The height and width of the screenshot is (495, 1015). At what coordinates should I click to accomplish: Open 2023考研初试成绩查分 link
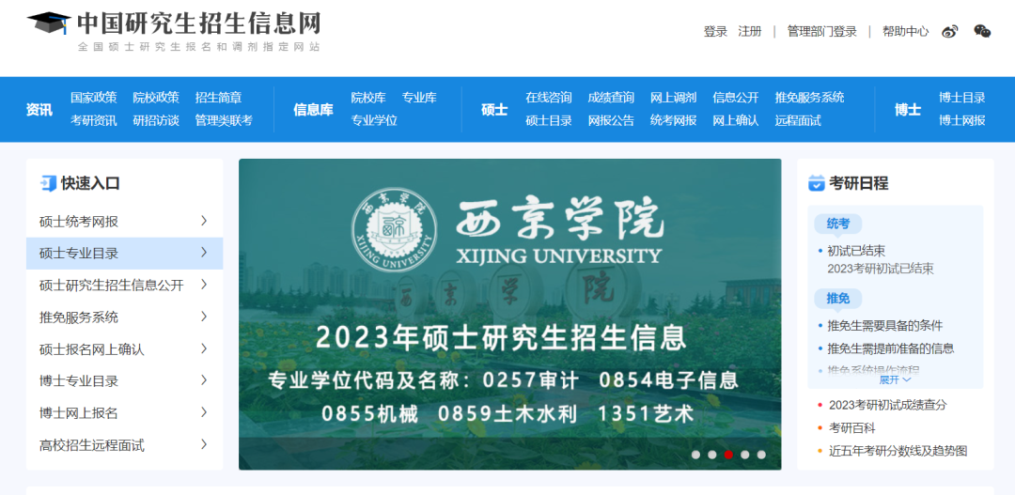click(887, 405)
